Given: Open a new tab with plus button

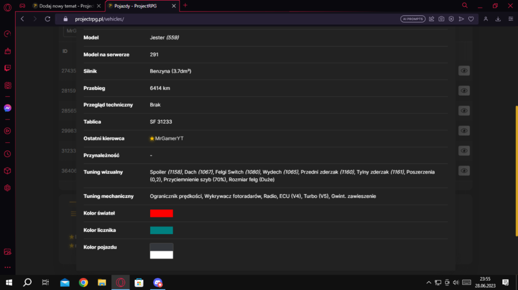Looking at the screenshot, I should point(185,5).
